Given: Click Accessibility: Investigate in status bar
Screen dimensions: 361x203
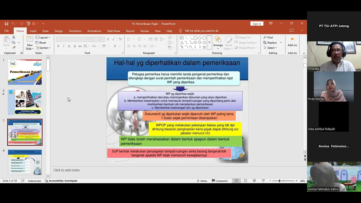Looking at the screenshot, I should click(x=61, y=181).
